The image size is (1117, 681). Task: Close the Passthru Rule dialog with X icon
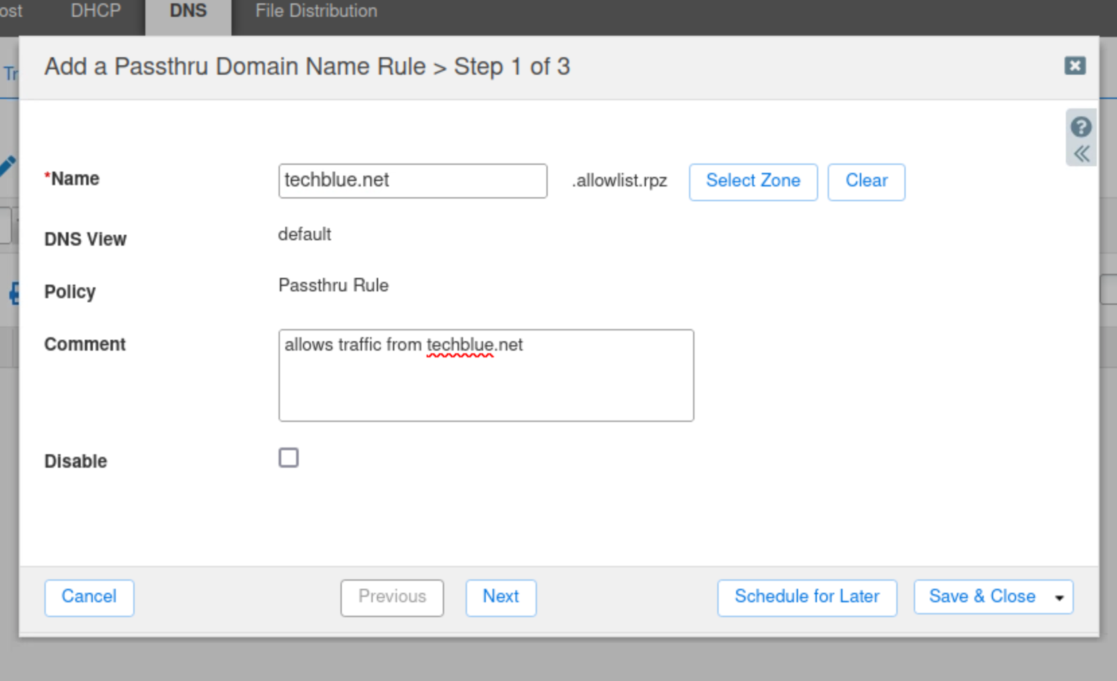(1075, 65)
